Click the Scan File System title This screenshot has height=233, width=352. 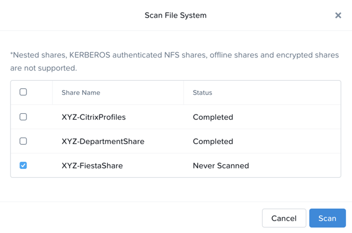click(176, 15)
